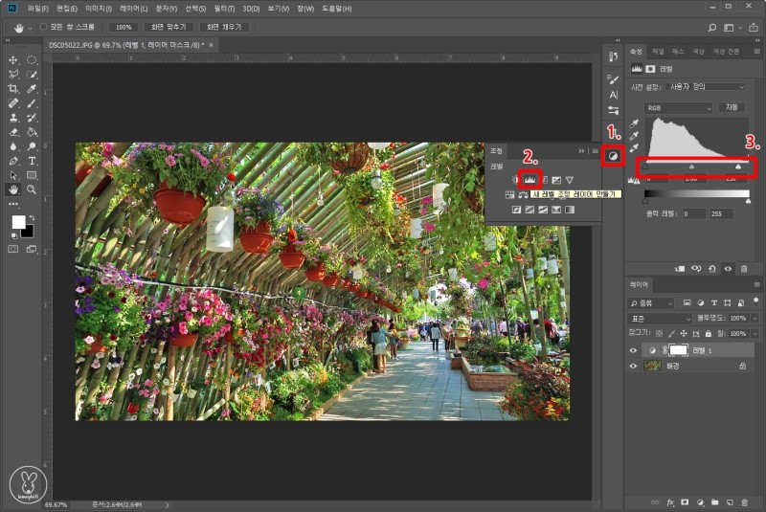This screenshot has height=512, width=766.
Task: Open the 사전 설정 preset dropdown
Action: (x=706, y=86)
